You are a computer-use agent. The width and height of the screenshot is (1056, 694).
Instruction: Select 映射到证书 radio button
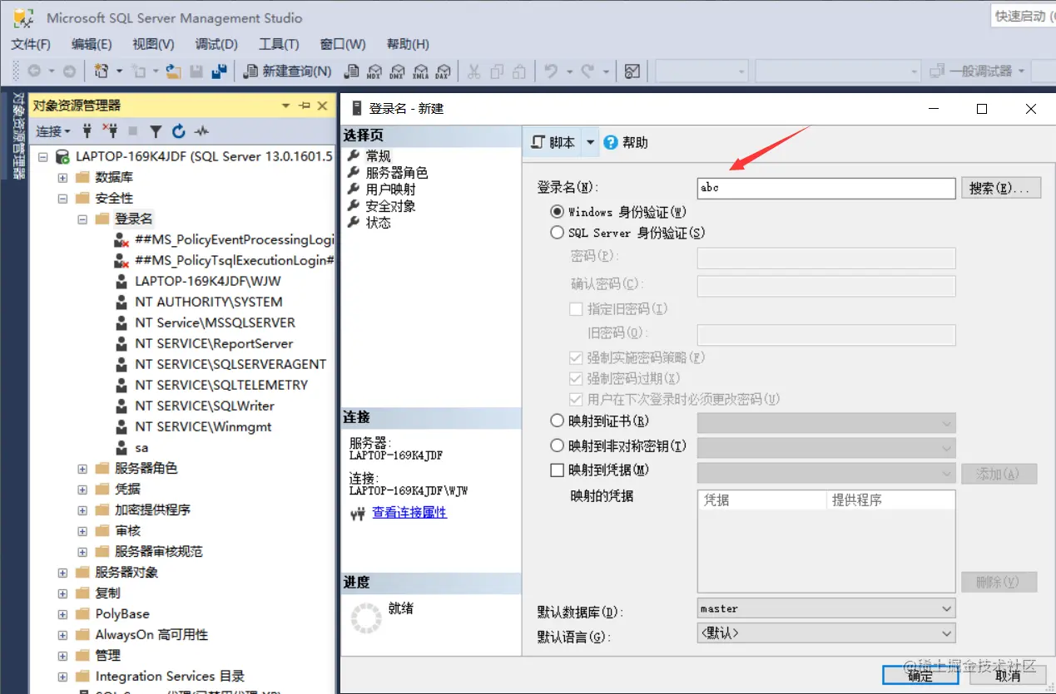[558, 421]
